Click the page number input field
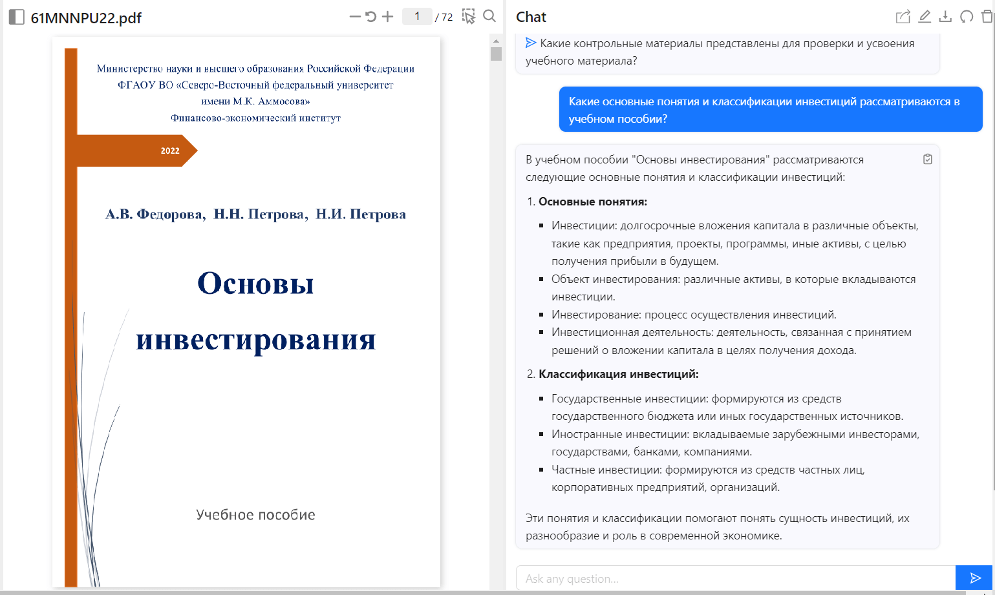The image size is (995, 595). pyautogui.click(x=417, y=17)
